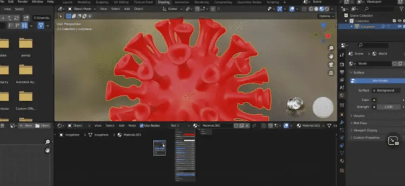Select solid viewport shading

coord(316,9)
